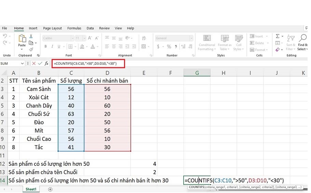
Task: Switch to the Formulas tab
Action: click(74, 28)
